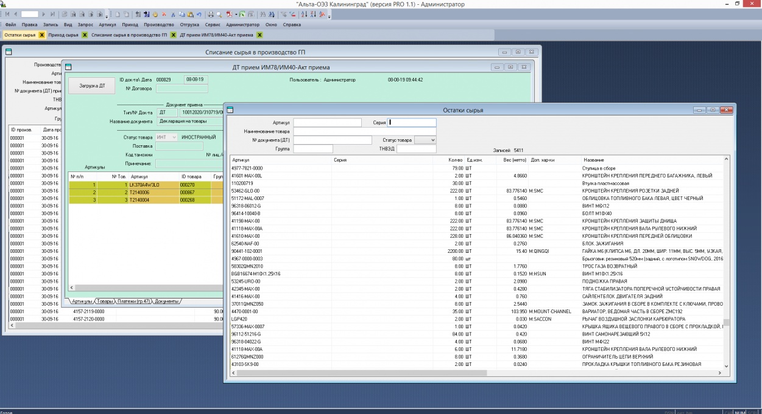Viewport: 762px width, 414px height.
Task: Click the Print icon in the toolbar
Action: click(x=210, y=13)
